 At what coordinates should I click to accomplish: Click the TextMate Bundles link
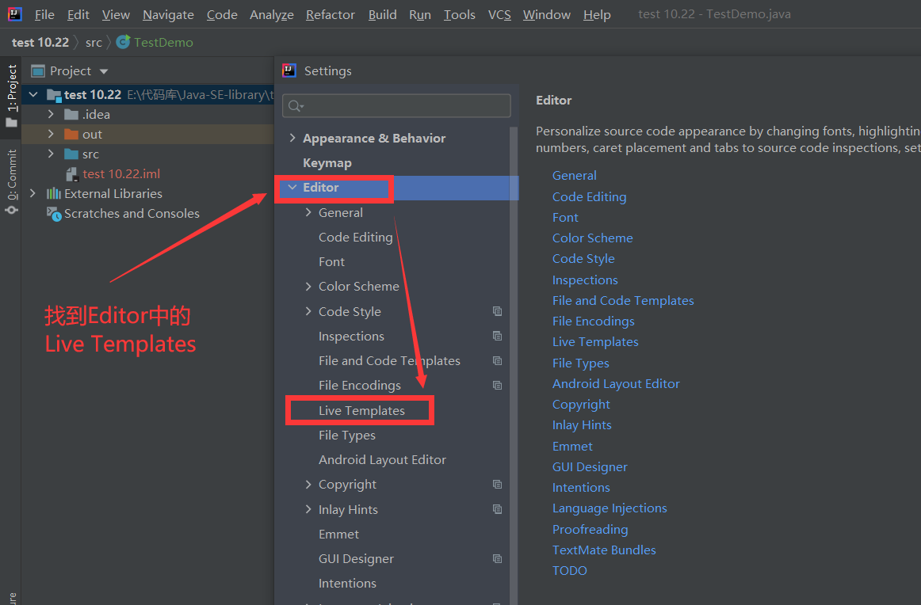coord(604,550)
